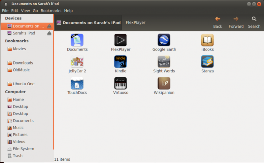Image resolution: width=264 pixels, height=163 pixels.
Task: Click the Back navigation button
Action: tap(217, 22)
